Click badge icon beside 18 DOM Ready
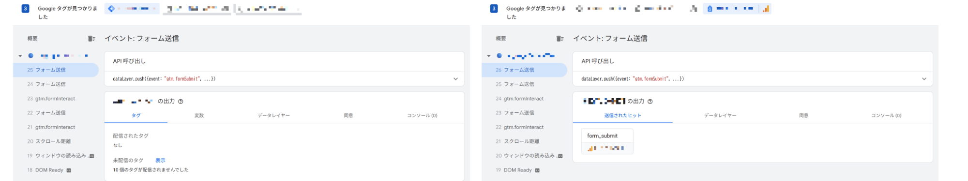The width and height of the screenshot is (968, 181). [69, 170]
